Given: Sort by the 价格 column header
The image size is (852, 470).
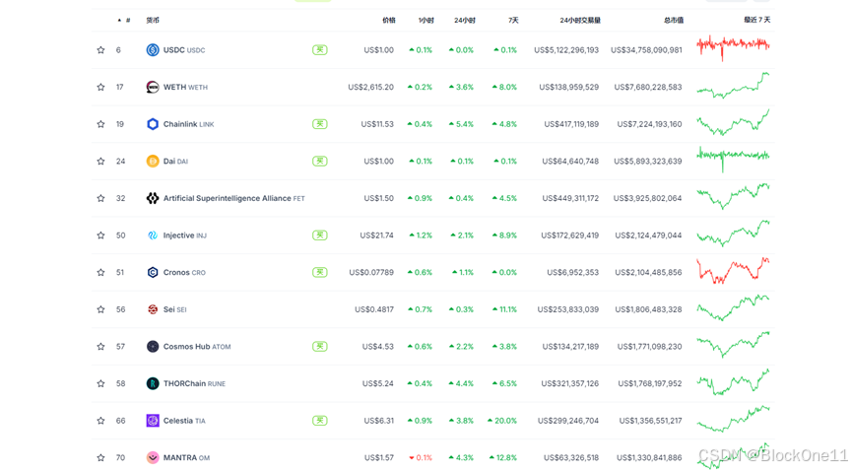Looking at the screenshot, I should pos(388,20).
